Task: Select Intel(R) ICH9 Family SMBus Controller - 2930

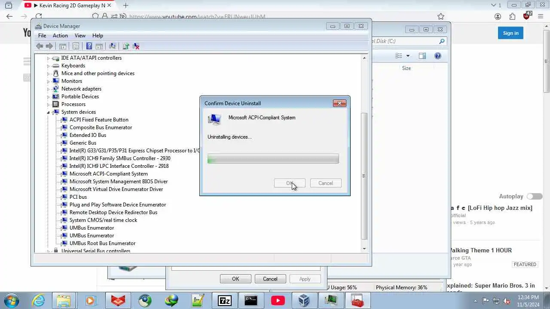Action: click(x=120, y=158)
